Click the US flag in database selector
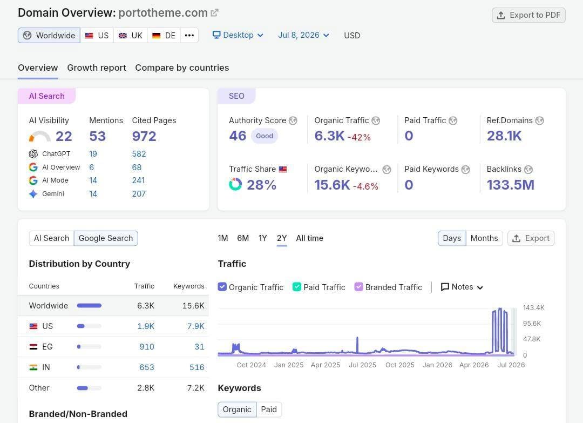 (89, 36)
